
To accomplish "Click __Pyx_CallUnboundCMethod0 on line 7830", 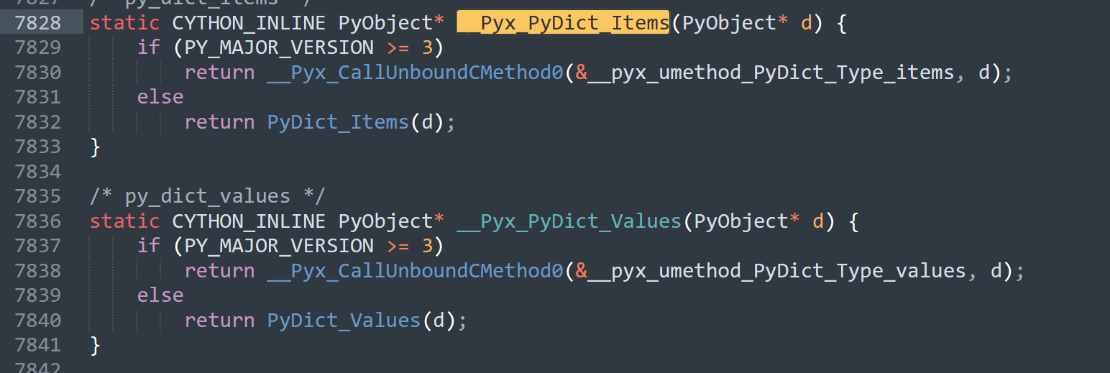I will click(415, 73).
